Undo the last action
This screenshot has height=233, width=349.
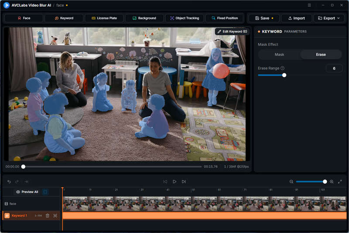pos(9,182)
